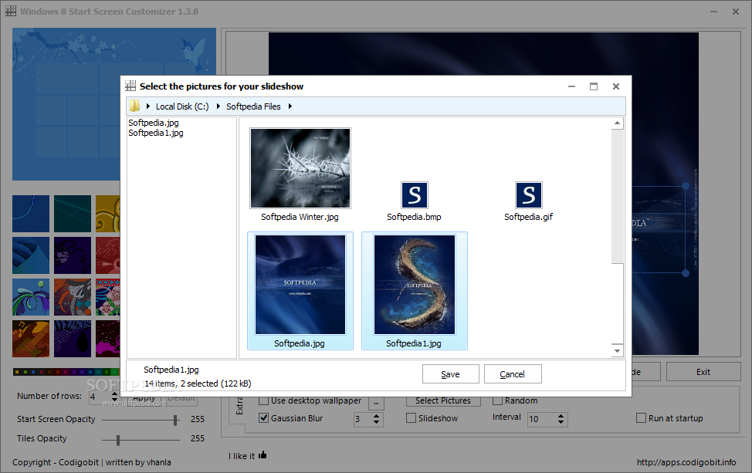Click the folder icon in the path bar
The height and width of the screenshot is (473, 752).
click(x=135, y=106)
